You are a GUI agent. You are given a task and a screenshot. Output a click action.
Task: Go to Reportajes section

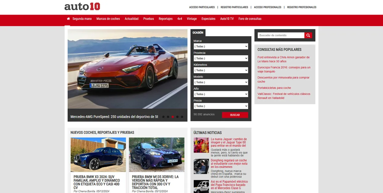pyautogui.click(x=166, y=19)
